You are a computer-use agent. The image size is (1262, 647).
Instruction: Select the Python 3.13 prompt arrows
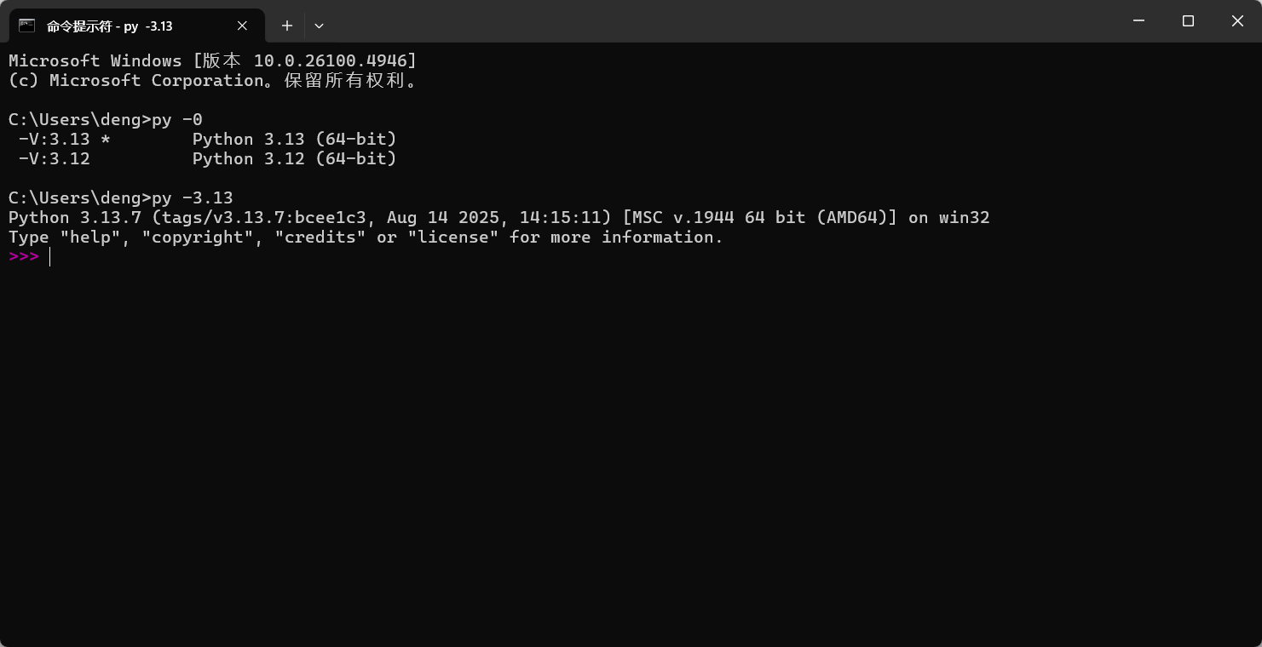point(23,256)
